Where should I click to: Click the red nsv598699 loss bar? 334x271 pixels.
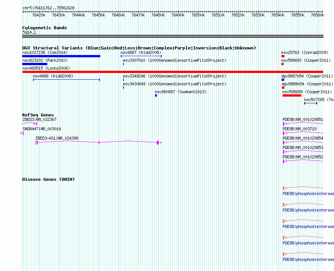tap(292, 95)
